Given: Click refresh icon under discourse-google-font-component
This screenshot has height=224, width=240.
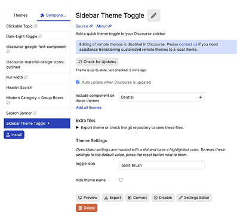Looking at the screenshot, I should tap(8, 51).
